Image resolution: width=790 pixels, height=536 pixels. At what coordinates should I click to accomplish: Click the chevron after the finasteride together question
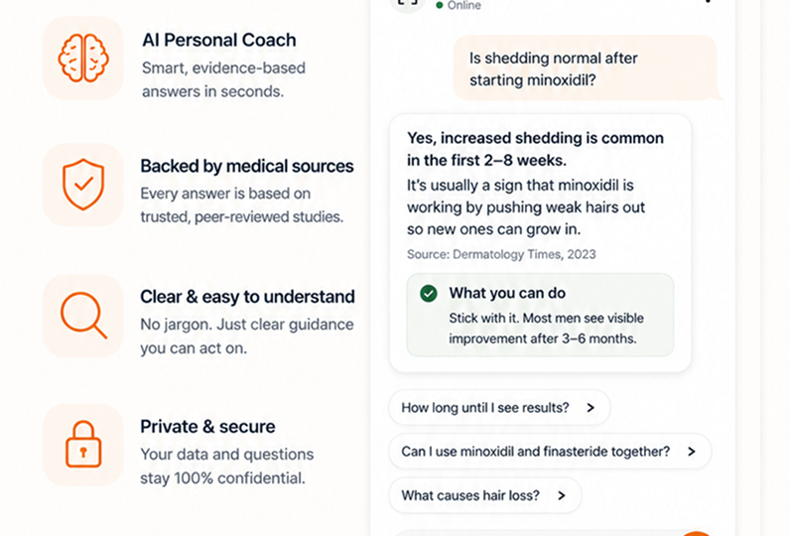tap(691, 452)
